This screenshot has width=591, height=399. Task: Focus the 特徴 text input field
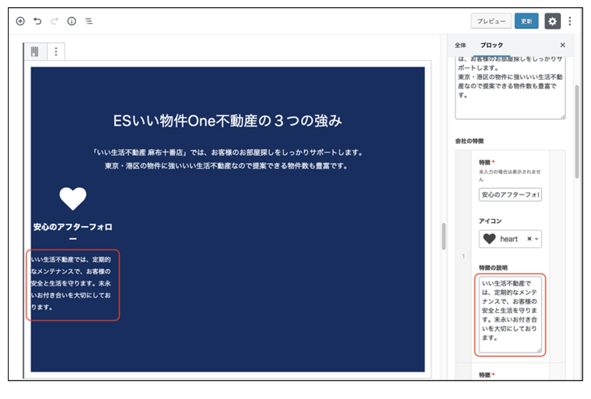coord(510,195)
